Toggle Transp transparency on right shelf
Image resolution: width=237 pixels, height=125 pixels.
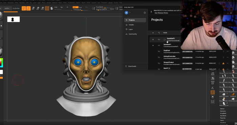pyautogui.click(x=213, y=87)
